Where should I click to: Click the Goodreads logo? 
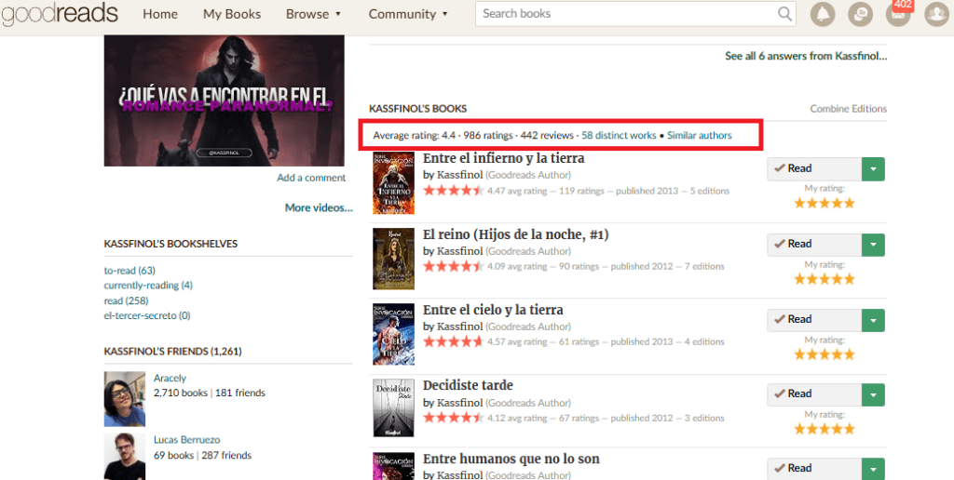[60, 13]
